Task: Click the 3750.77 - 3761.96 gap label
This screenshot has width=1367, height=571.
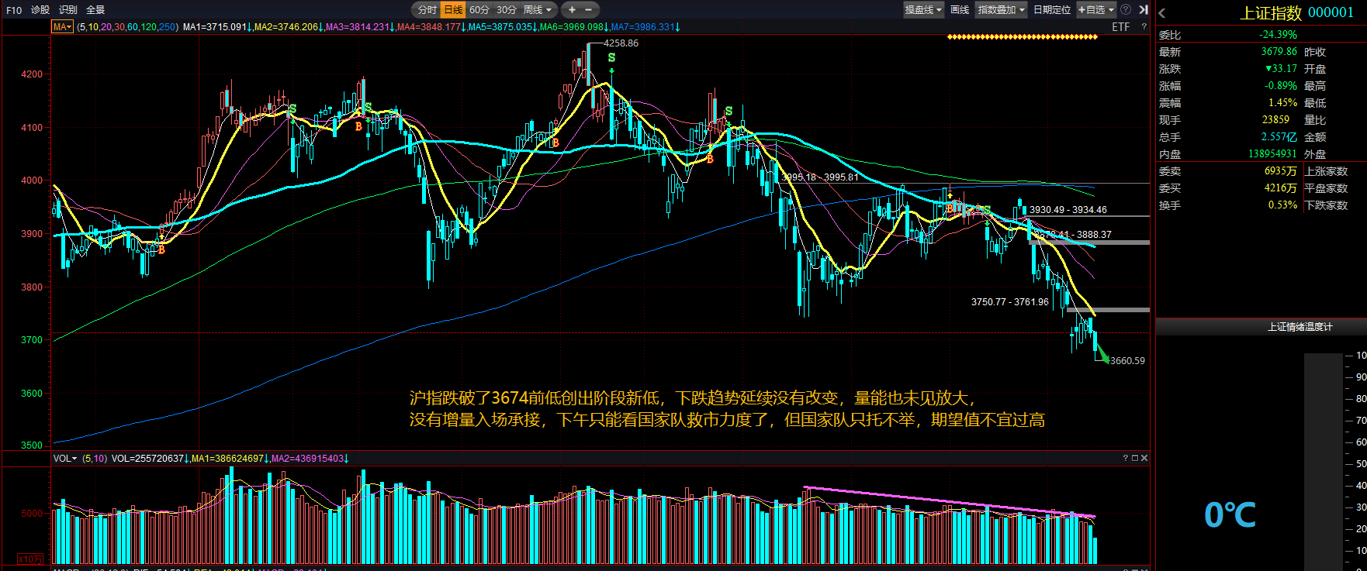Action: (1009, 302)
